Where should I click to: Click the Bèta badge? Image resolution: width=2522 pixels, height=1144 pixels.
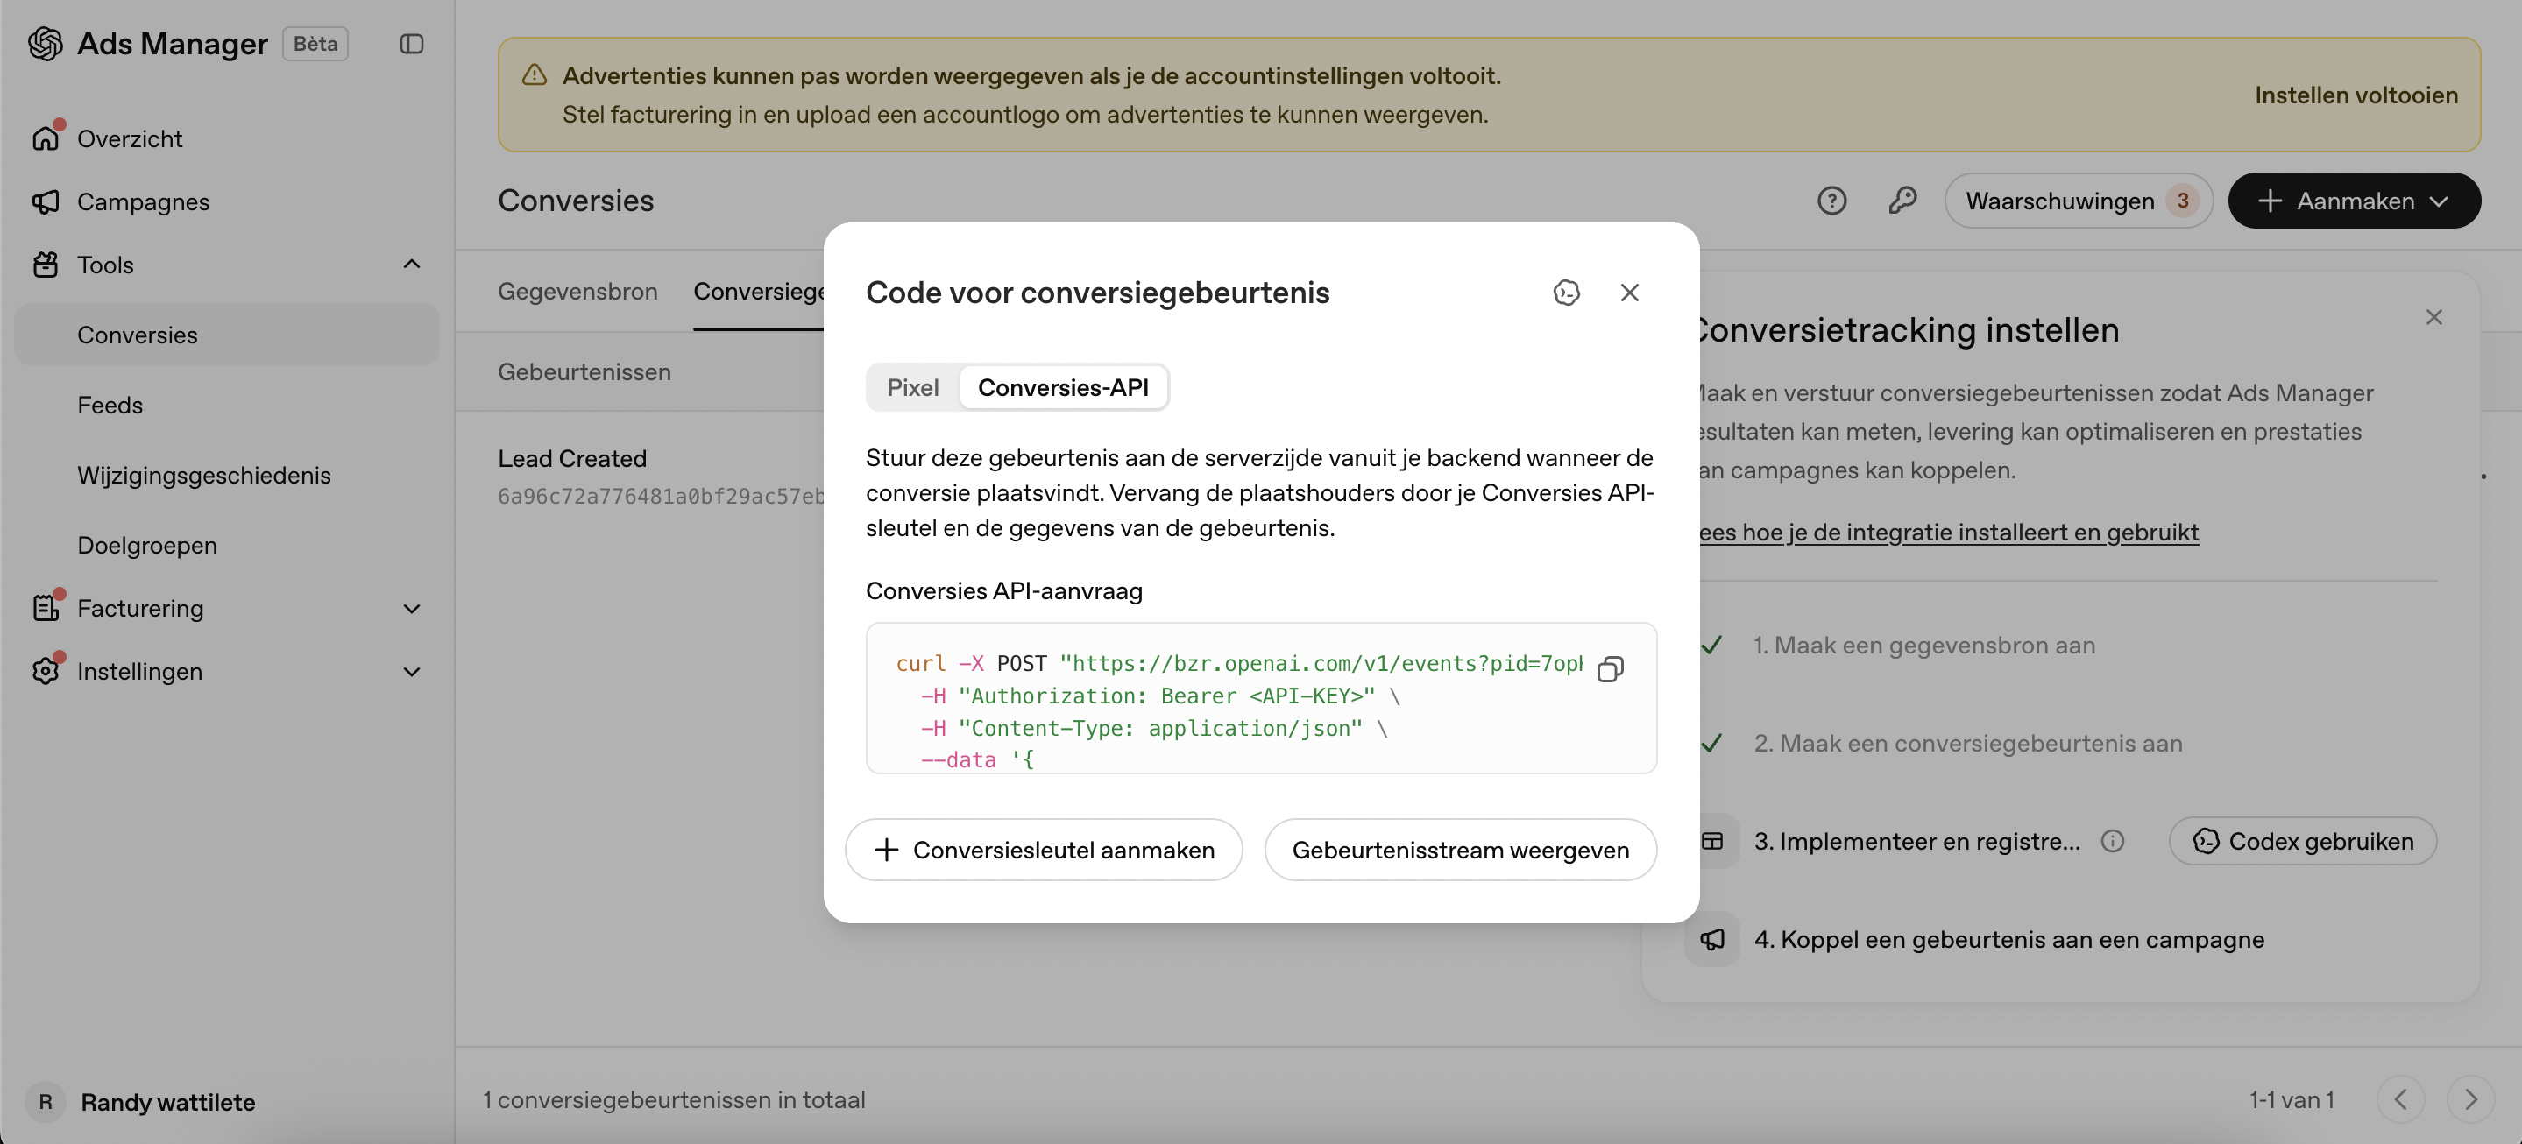click(x=315, y=43)
